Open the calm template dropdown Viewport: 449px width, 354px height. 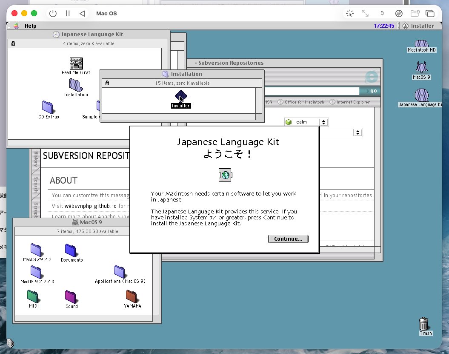coord(306,122)
